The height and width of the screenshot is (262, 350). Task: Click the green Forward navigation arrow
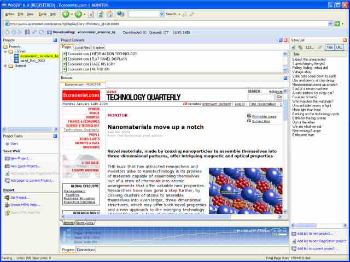click(x=78, y=14)
